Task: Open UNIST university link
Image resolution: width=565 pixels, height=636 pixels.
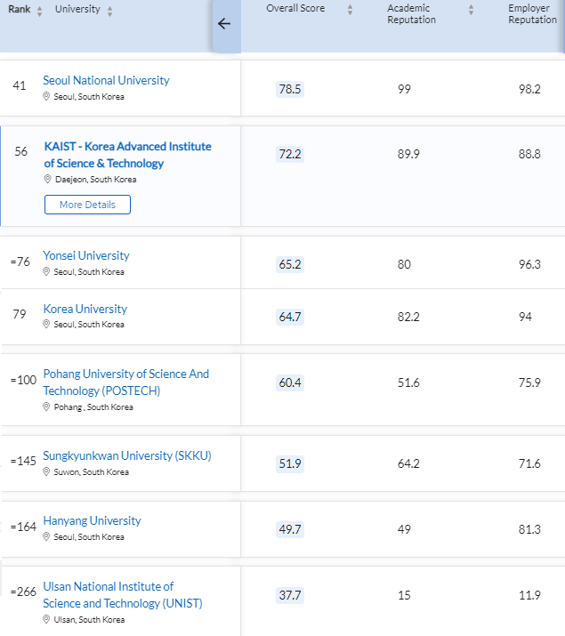Action: (x=123, y=594)
